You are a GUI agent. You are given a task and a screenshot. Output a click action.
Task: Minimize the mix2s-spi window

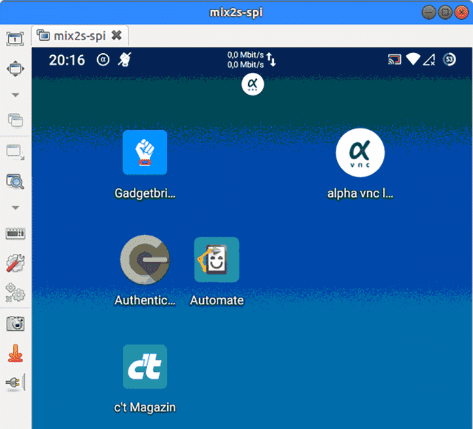tap(429, 12)
